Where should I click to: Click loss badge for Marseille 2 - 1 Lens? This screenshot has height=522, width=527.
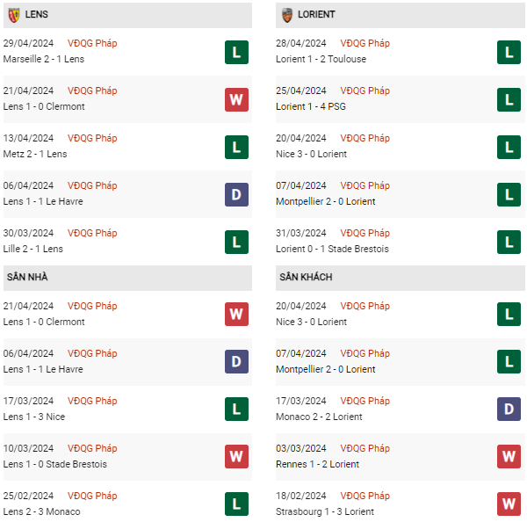pyautogui.click(x=236, y=52)
